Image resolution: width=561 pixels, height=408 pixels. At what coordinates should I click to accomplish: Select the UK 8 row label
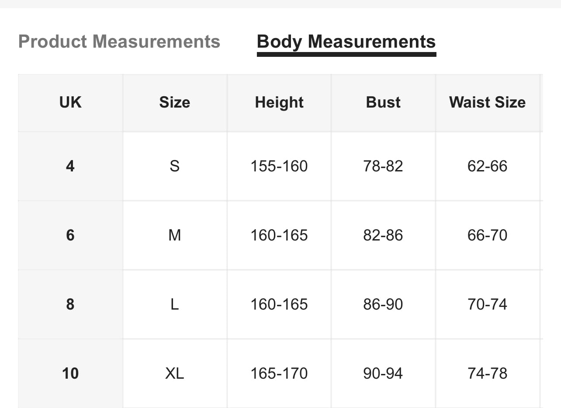[70, 304]
